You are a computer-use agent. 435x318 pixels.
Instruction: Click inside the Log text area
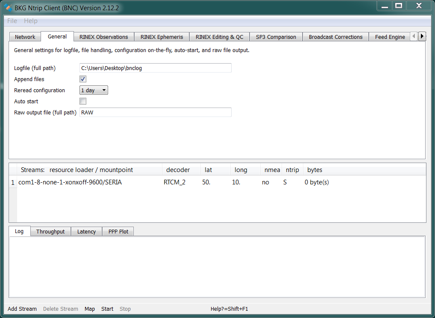pos(217,267)
